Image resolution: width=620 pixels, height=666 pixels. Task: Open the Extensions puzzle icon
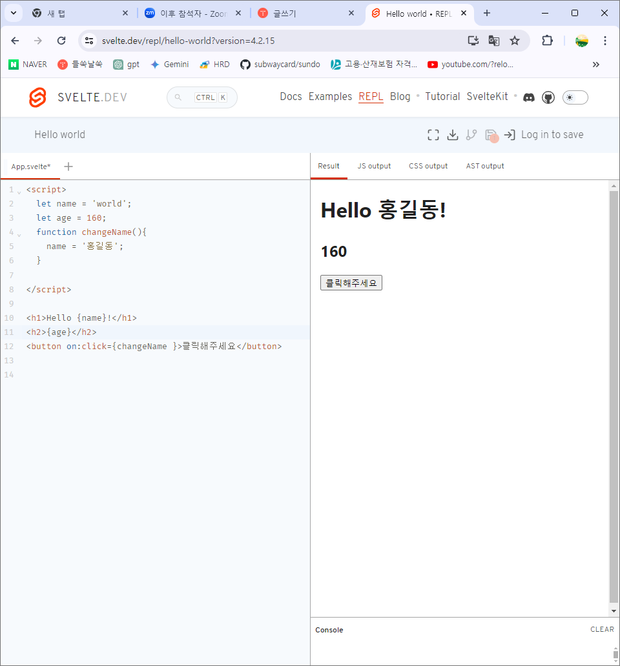click(x=547, y=41)
